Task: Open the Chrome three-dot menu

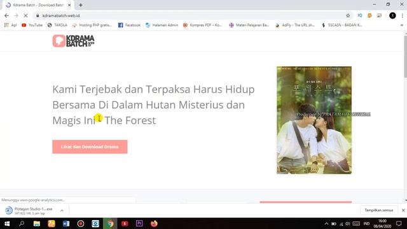Action: tap(403, 15)
